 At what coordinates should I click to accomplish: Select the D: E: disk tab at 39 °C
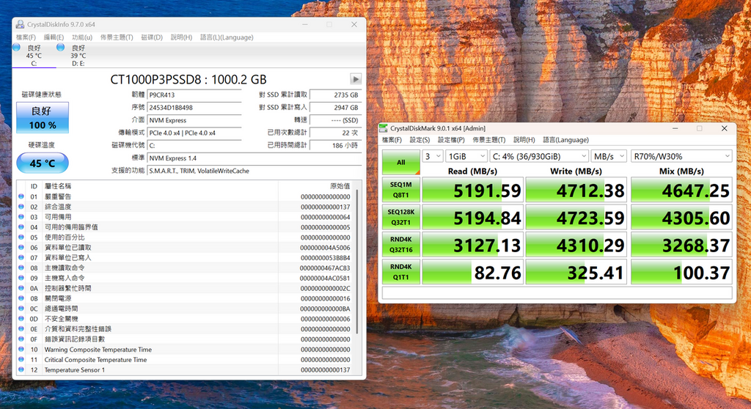click(78, 55)
